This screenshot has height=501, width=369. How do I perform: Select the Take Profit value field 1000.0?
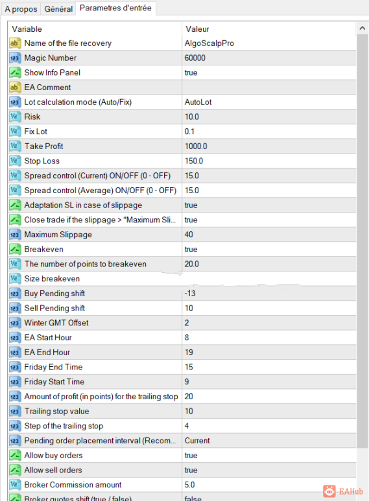[x=268, y=146]
